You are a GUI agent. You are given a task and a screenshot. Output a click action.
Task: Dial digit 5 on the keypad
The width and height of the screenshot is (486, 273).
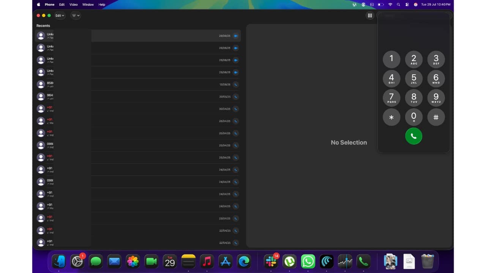coord(413,78)
